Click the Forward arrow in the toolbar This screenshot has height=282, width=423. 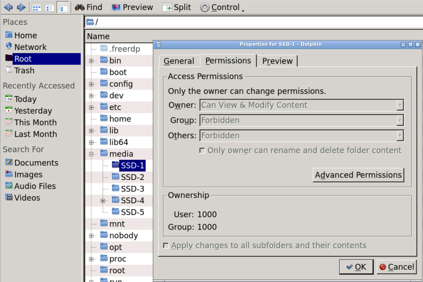click(x=21, y=7)
